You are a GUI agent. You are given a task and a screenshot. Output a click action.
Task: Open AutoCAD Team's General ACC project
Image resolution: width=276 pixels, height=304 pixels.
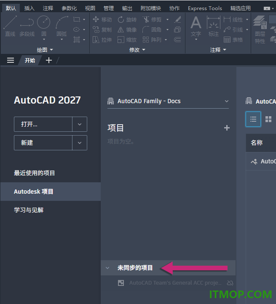pos(175,283)
